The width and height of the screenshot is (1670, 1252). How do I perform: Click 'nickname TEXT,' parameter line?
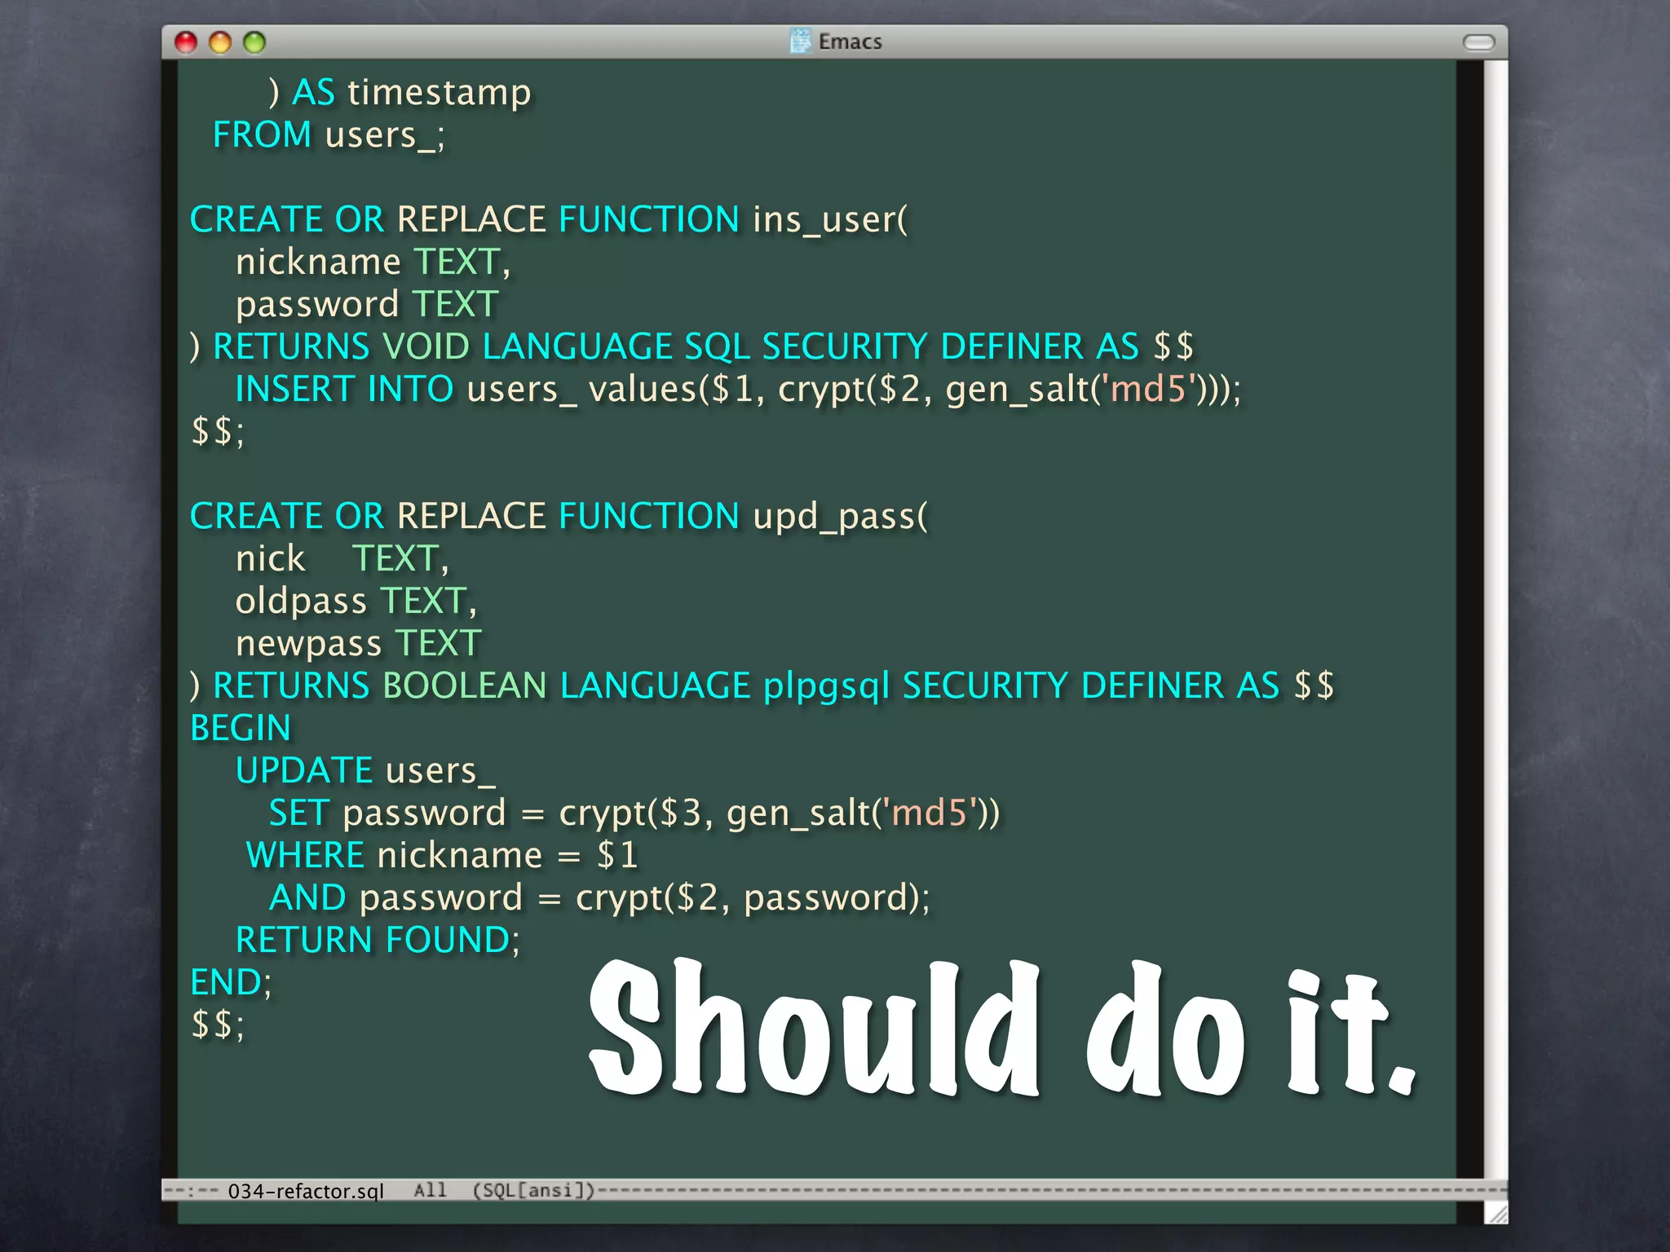pos(373,262)
